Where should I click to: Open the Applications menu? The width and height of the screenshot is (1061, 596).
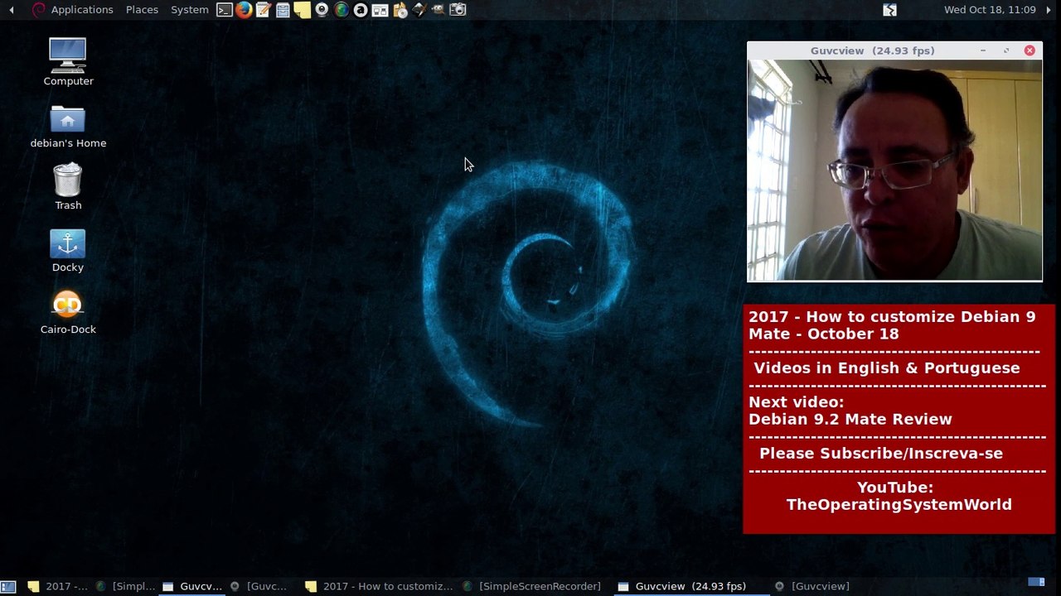coord(82,10)
